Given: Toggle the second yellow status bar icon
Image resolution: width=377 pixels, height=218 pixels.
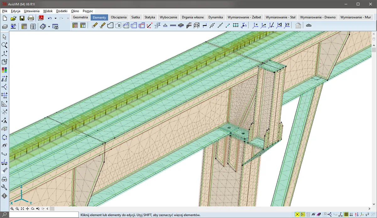Looking at the screenshot, I should [303, 215].
